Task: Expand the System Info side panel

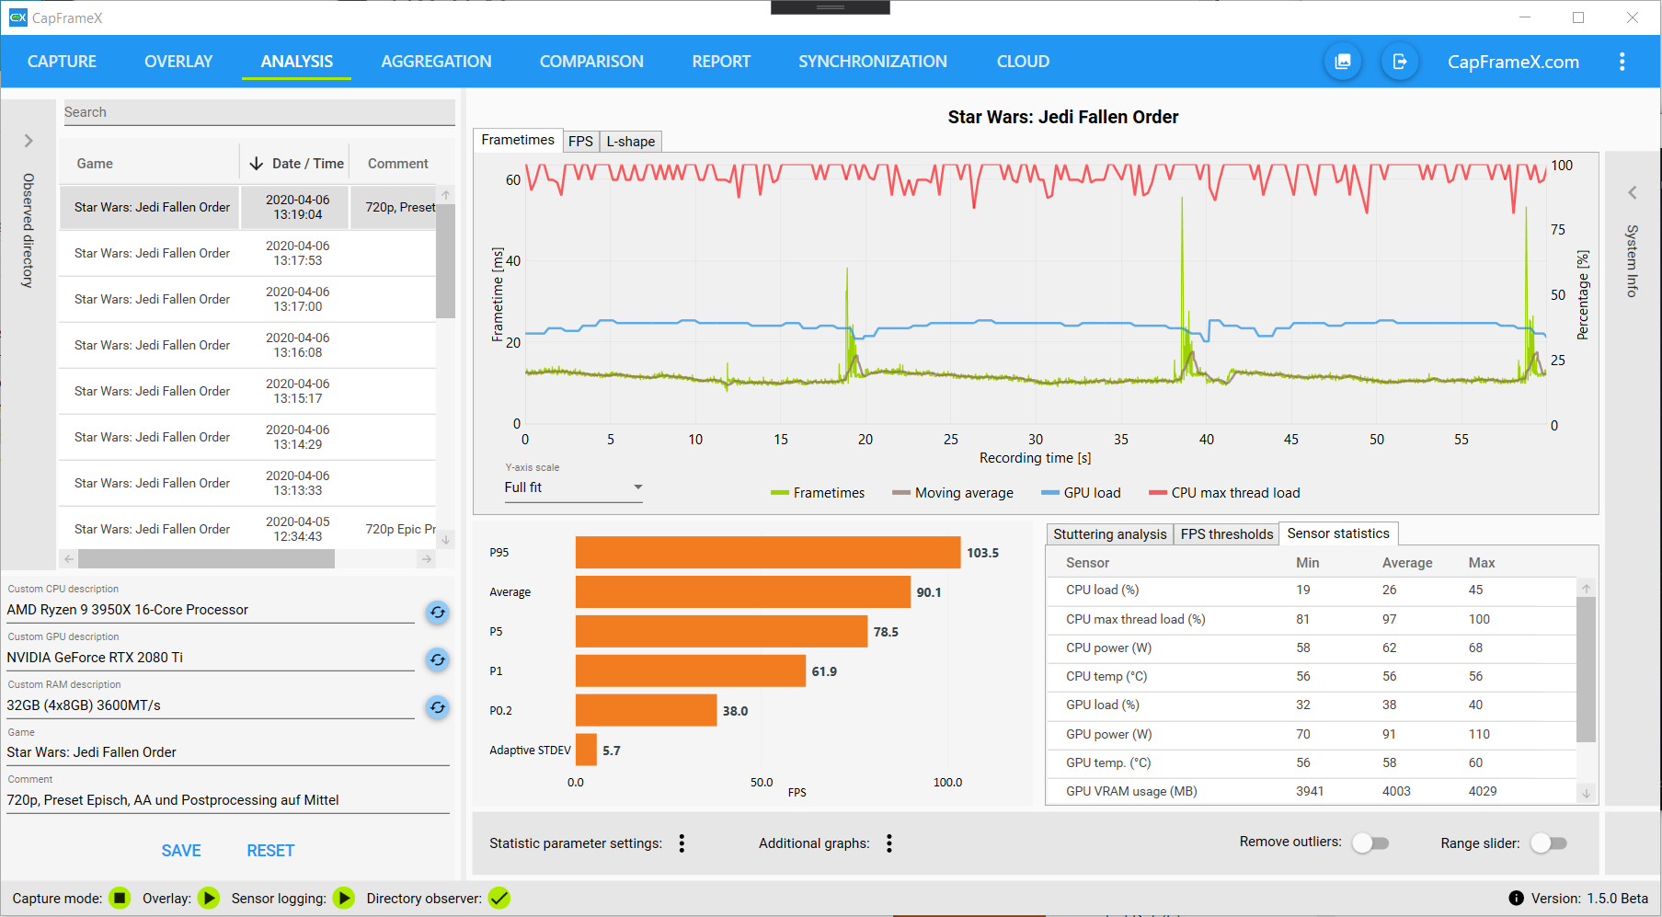Action: [1632, 193]
